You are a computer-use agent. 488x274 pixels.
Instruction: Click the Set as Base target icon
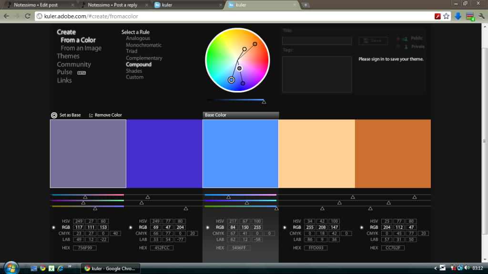click(x=54, y=115)
